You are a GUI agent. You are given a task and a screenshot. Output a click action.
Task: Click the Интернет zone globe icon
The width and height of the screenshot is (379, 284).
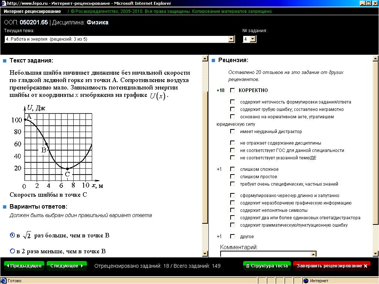pos(306,281)
